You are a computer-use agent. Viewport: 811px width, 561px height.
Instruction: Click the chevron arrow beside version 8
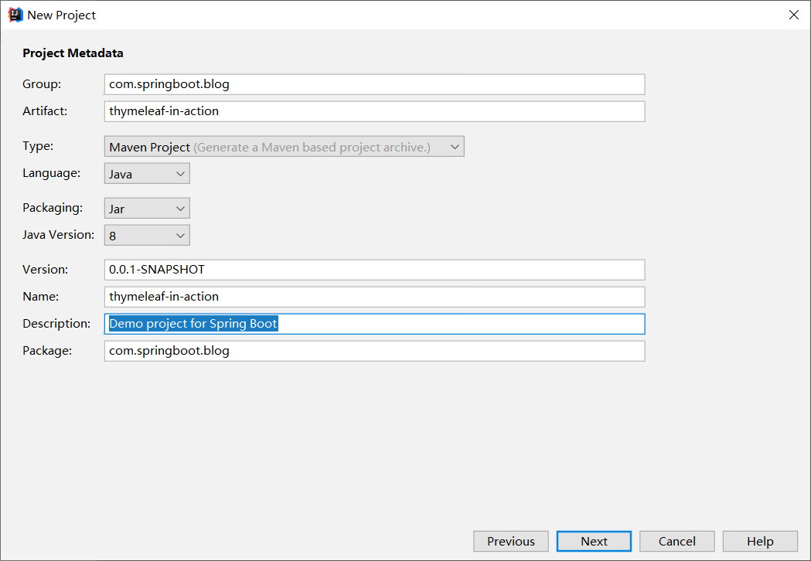coord(180,235)
